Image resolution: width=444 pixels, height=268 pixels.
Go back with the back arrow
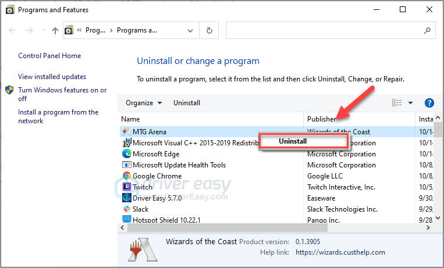pos(12,30)
